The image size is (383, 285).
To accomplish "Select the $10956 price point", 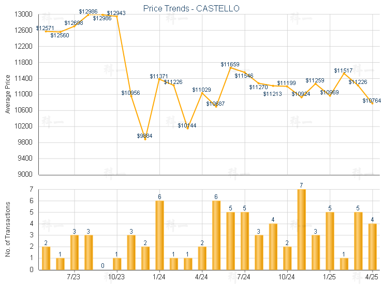I will point(131,96).
